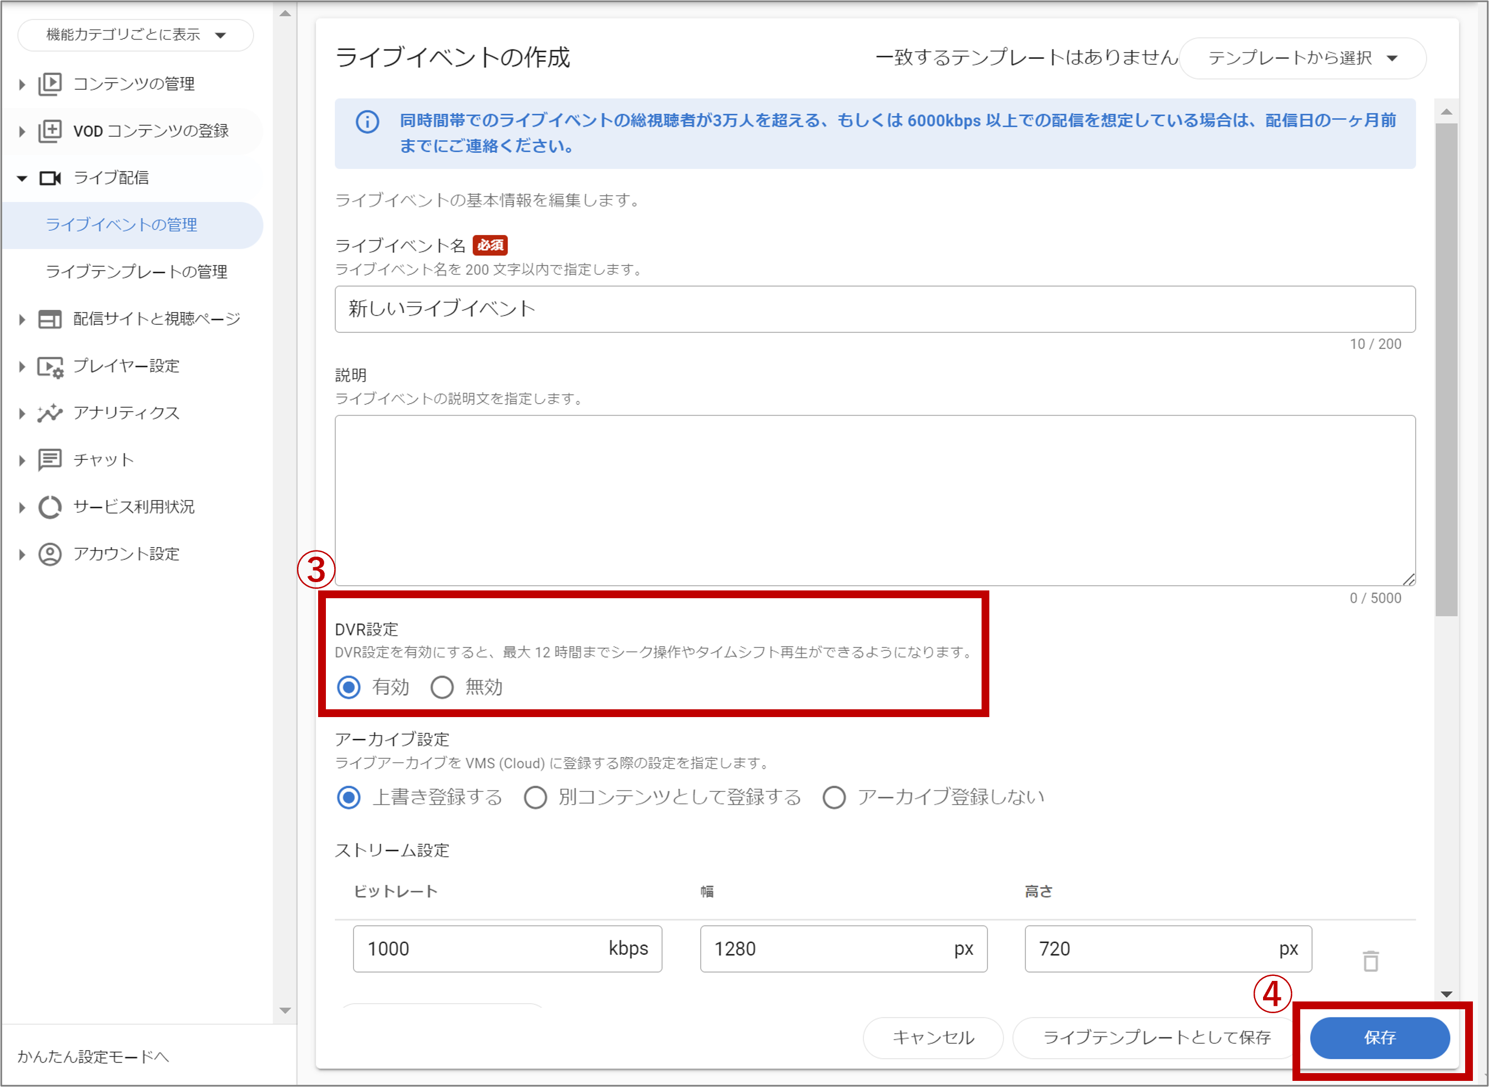This screenshot has height=1087, width=1489.
Task: Open the アカウント設定 profile icon
Action: click(x=50, y=554)
